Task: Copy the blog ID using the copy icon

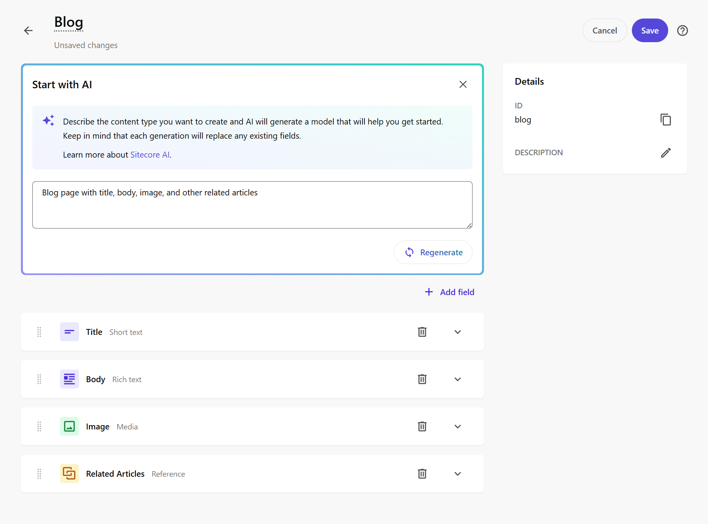Action: pos(666,119)
